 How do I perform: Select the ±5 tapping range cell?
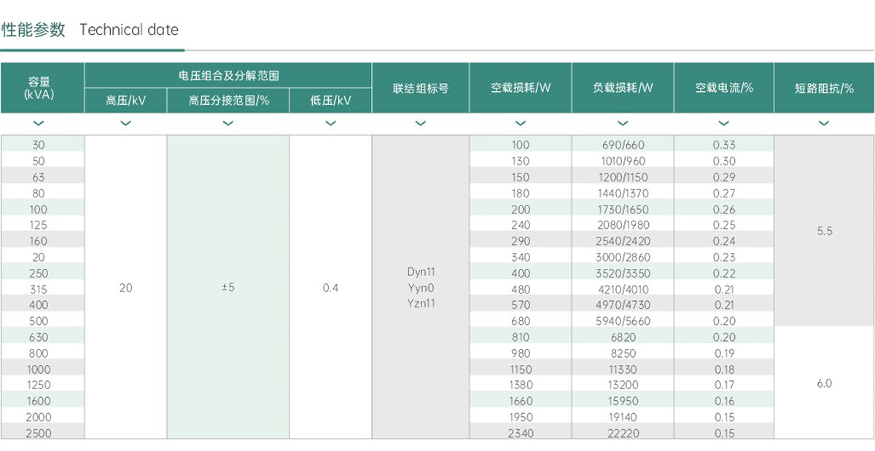228,288
